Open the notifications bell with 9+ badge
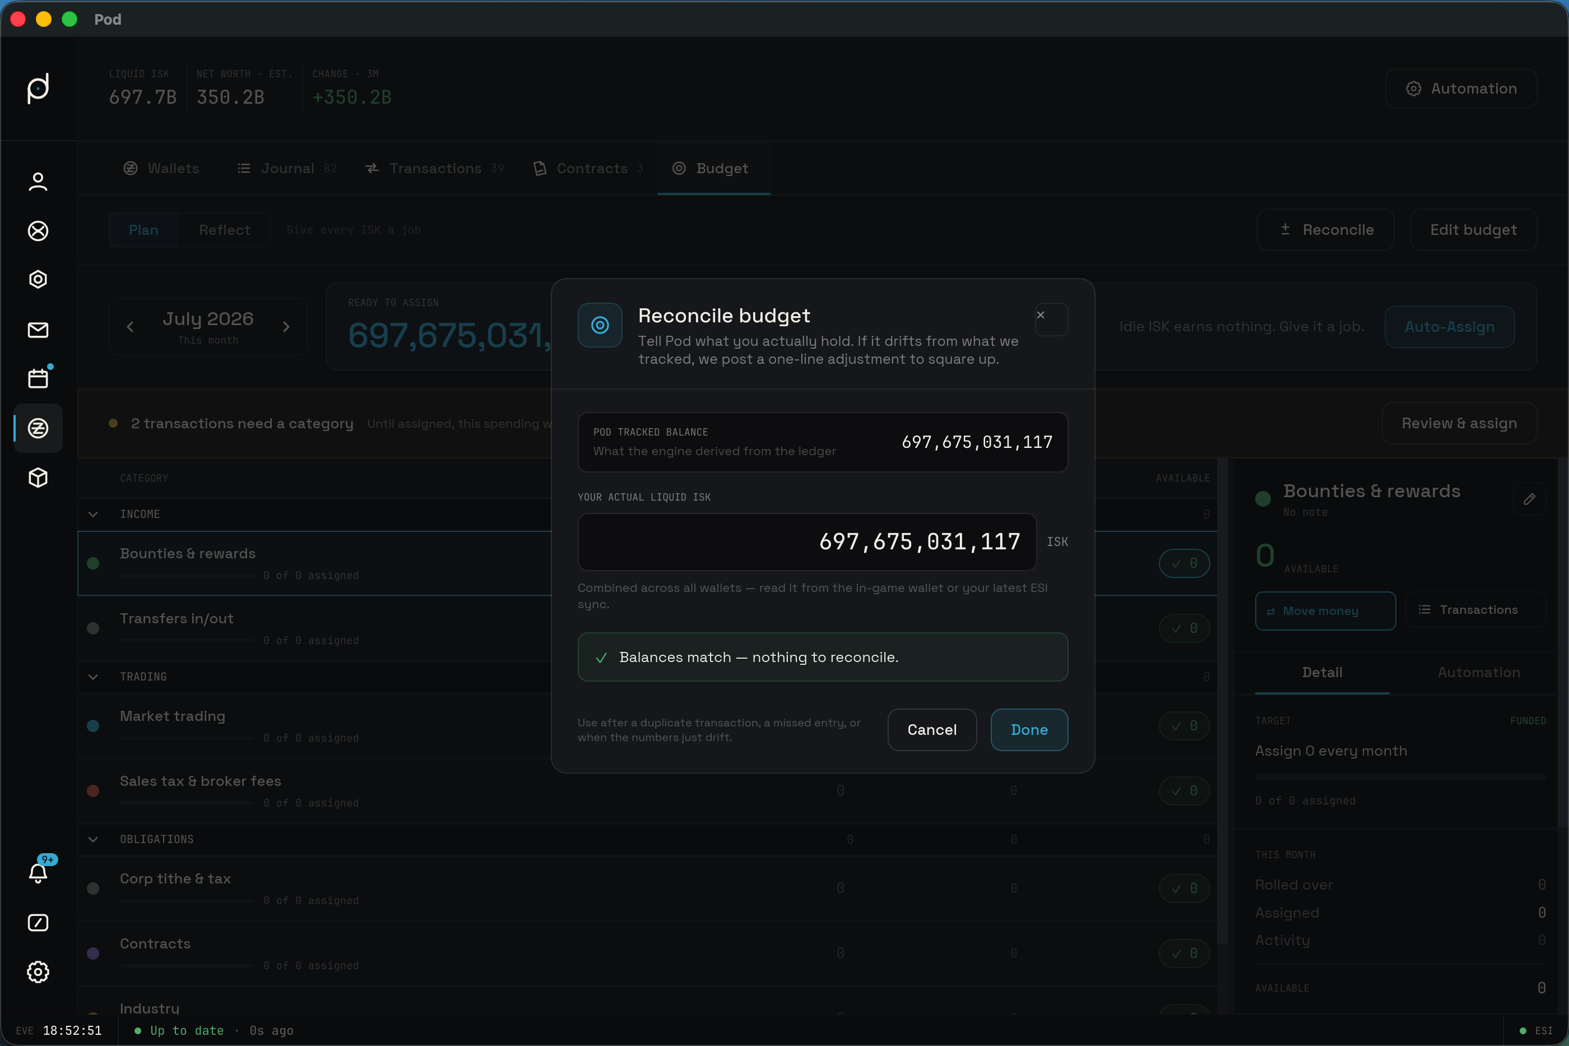Screen dimensions: 1569x1046 pos(38,873)
